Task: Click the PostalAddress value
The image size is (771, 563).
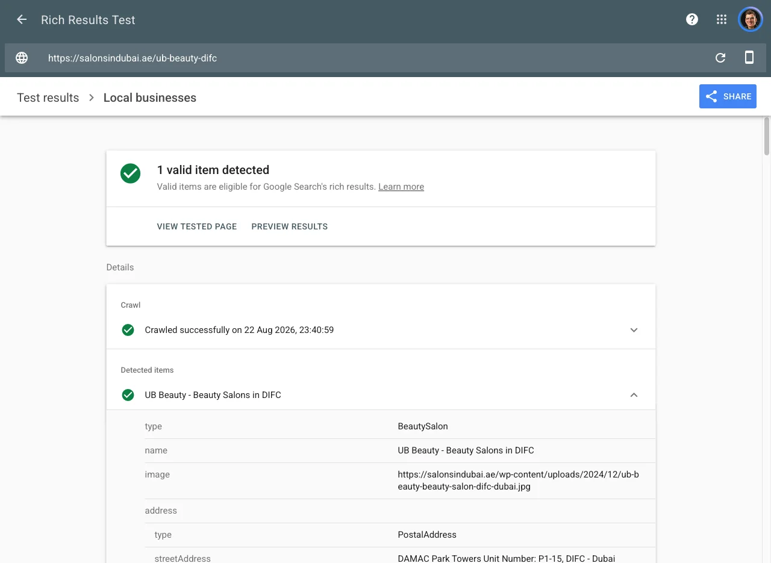Action: click(427, 535)
